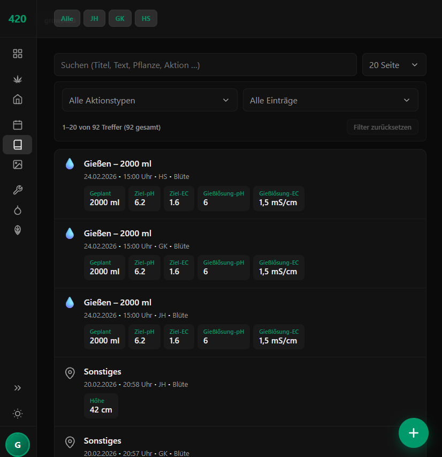
Task: Click Gießlösung-pH chip in GK entry
Action: point(224,267)
